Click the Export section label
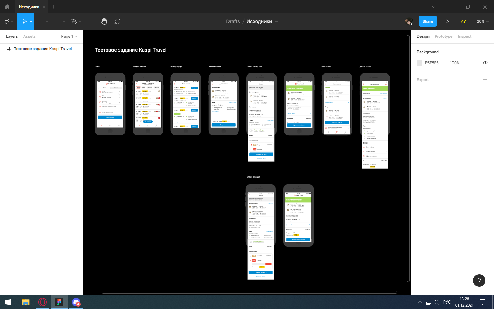Viewport: 494px width, 309px height. 423,80
